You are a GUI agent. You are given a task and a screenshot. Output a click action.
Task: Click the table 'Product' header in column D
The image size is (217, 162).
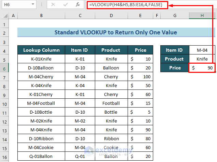(x=111, y=50)
